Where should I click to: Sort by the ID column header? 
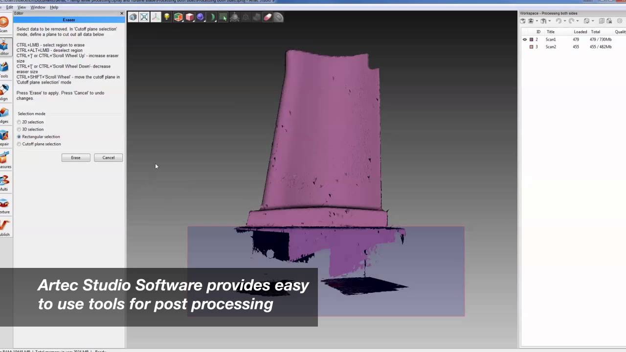[538, 32]
